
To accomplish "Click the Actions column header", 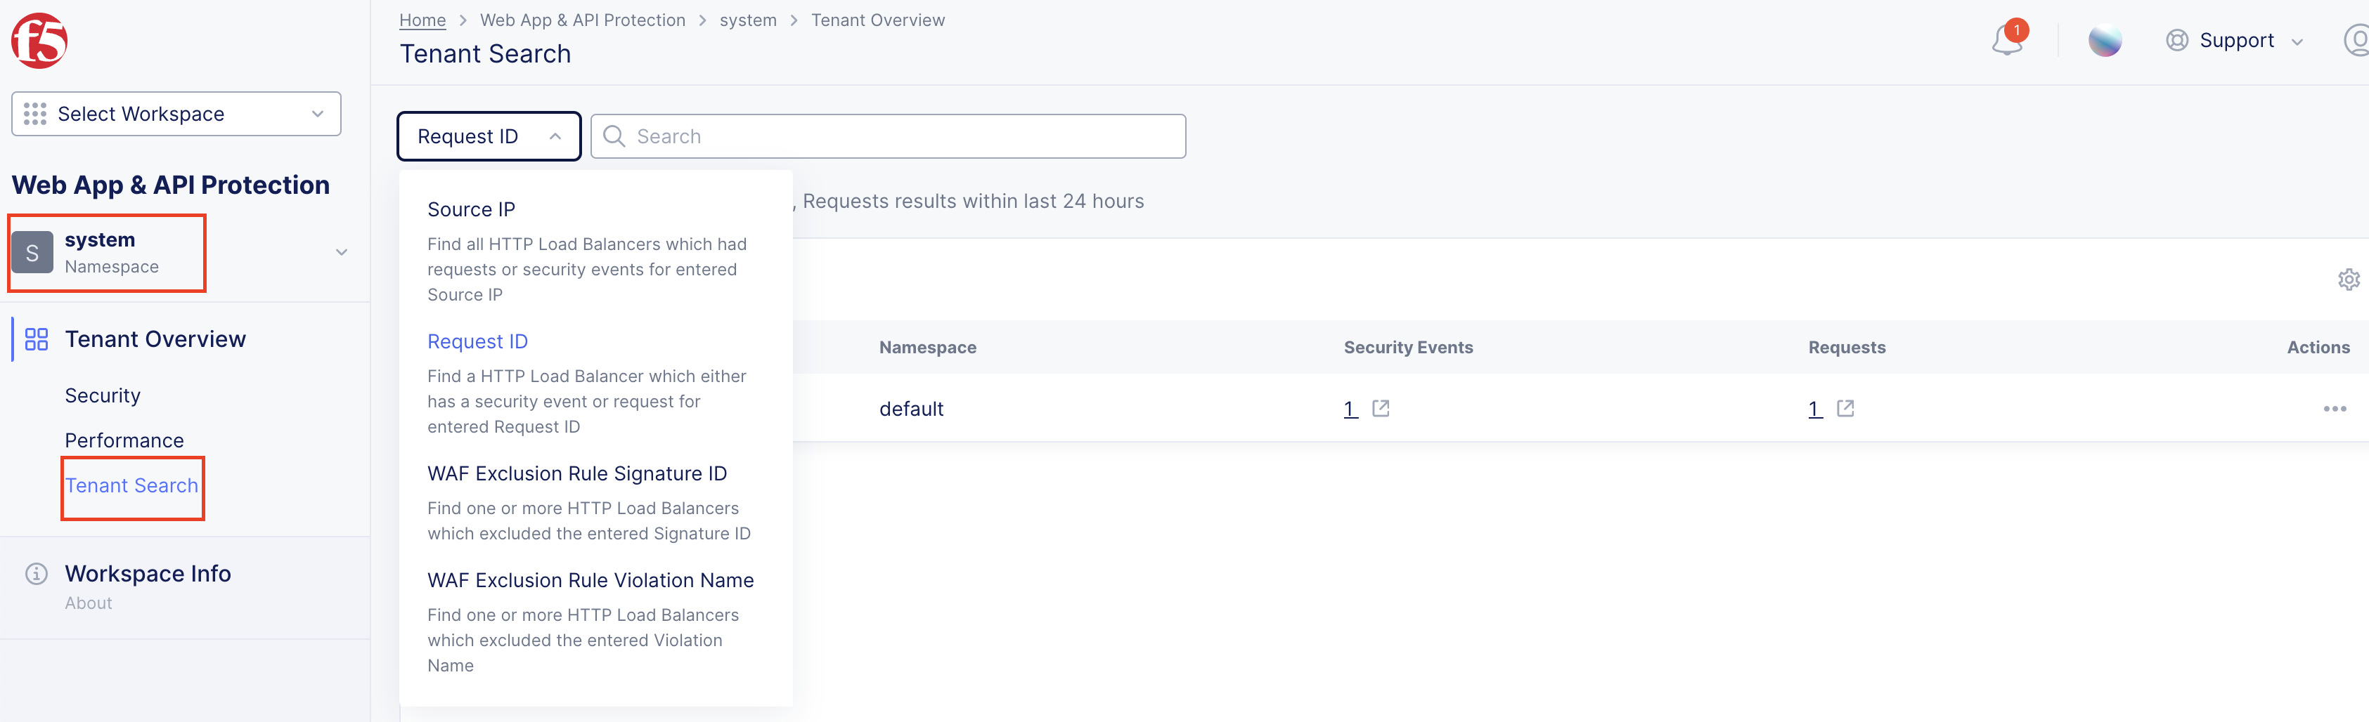I will click(2318, 347).
